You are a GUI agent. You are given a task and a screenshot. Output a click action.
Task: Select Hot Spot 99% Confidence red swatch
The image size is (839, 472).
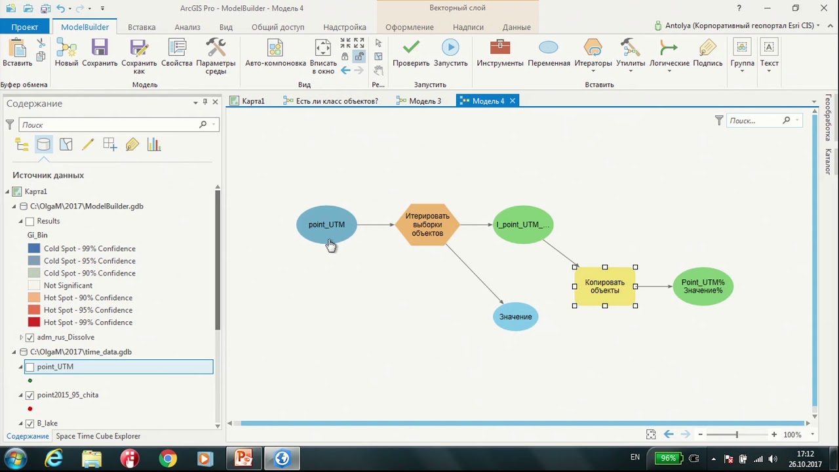tap(34, 323)
